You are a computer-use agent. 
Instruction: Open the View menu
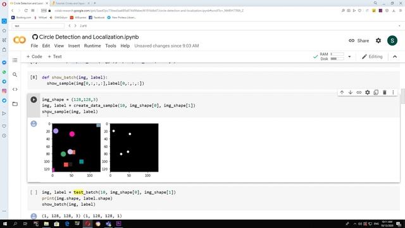tap(59, 46)
